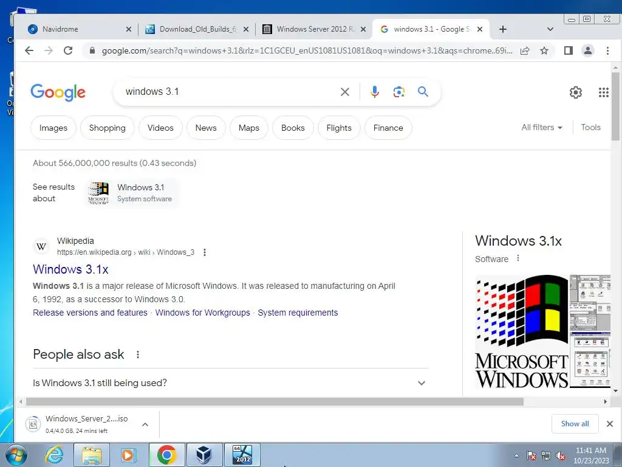Submit search with magnifying glass icon
Screen dimensions: 622x467
[x=423, y=92]
